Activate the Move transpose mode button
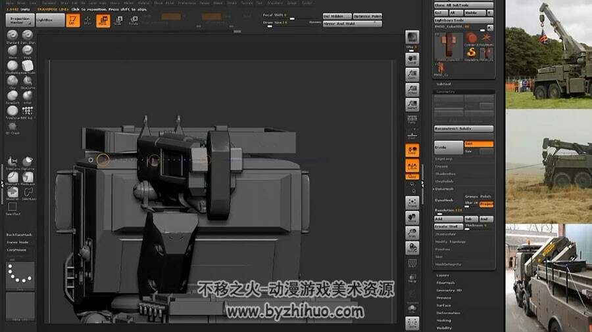Image resolution: width=592 pixels, height=332 pixels. (x=103, y=20)
